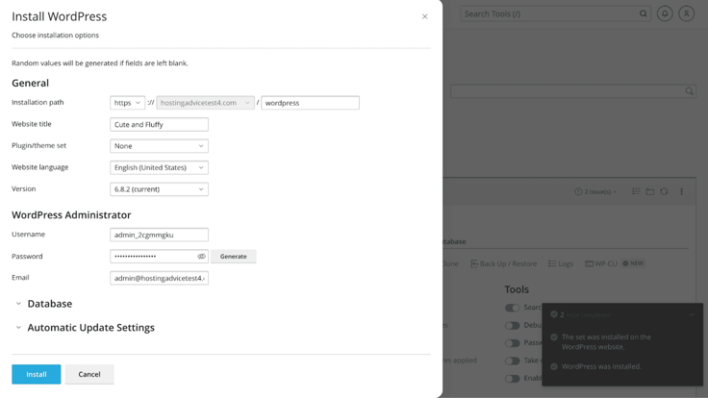Open the three-dot more options menu

pyautogui.click(x=681, y=191)
